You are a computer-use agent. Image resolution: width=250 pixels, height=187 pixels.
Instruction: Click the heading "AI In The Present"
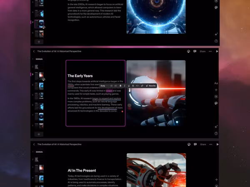[x=82, y=170]
